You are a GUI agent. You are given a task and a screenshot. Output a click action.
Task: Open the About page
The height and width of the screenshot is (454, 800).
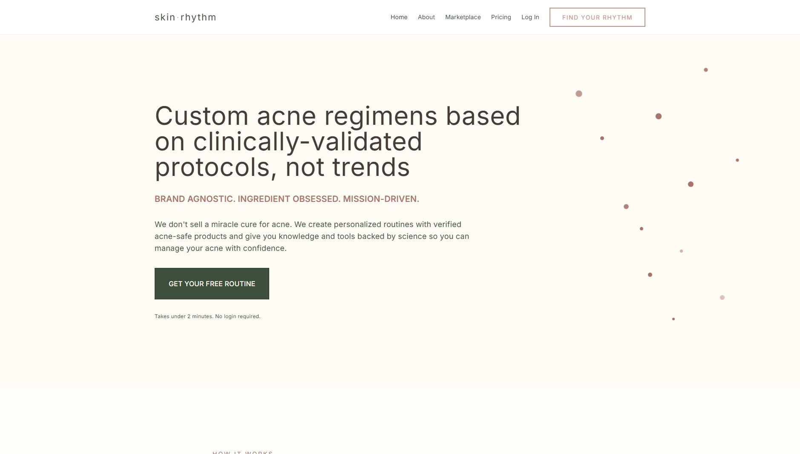pos(426,17)
